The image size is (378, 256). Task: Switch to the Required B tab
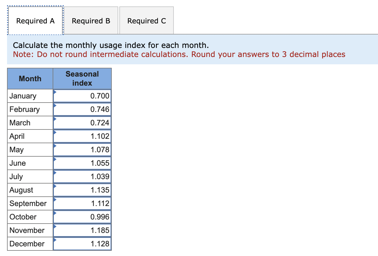tap(91, 20)
